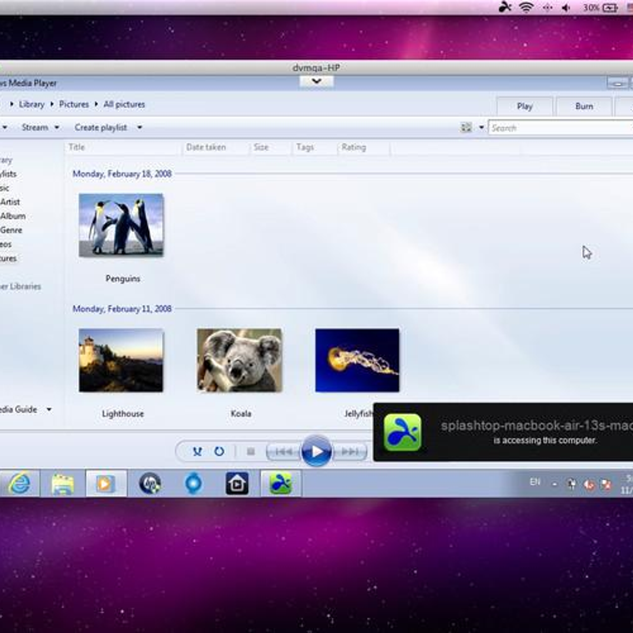Sort by Size column header
Screen dimensions: 633x633
(x=271, y=147)
